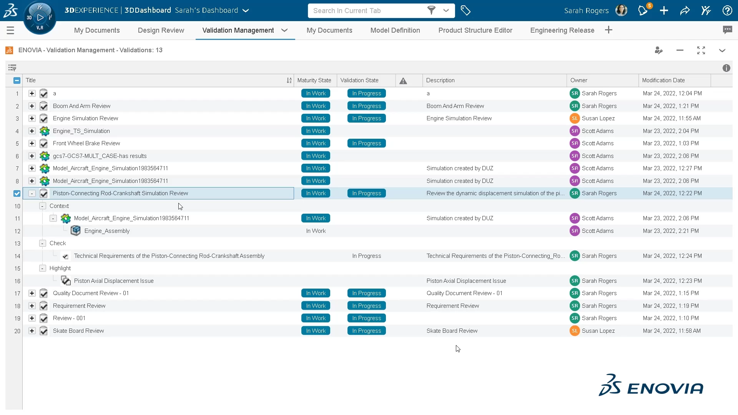Expand the Boom And Arm Review row

pos(32,106)
